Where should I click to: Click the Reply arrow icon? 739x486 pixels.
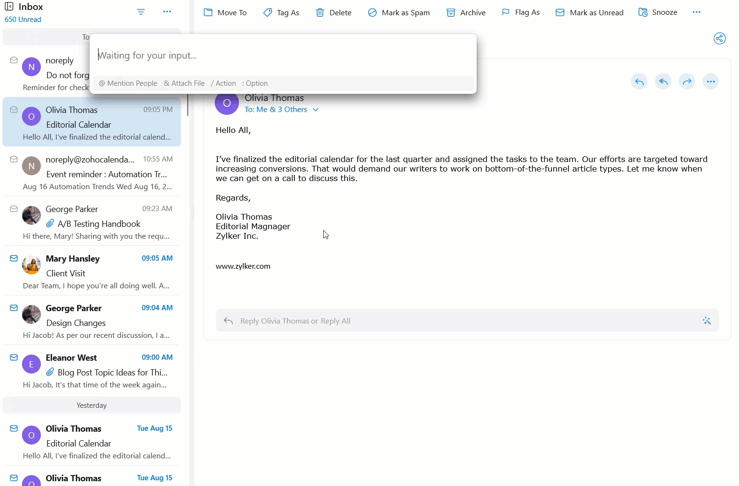639,81
